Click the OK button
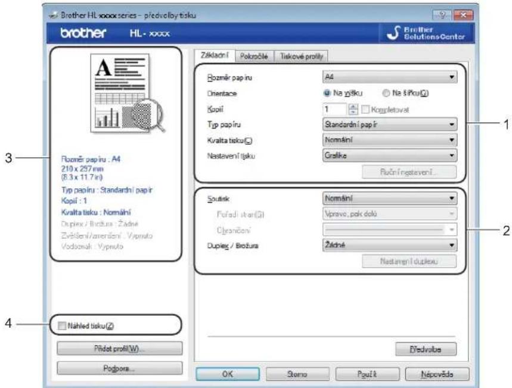512x388 pixels. pyautogui.click(x=228, y=374)
